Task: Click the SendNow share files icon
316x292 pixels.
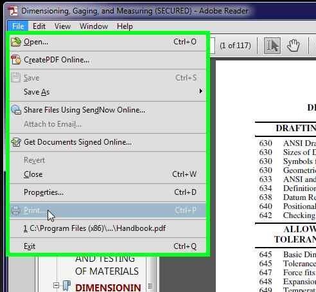Action: click(16, 110)
